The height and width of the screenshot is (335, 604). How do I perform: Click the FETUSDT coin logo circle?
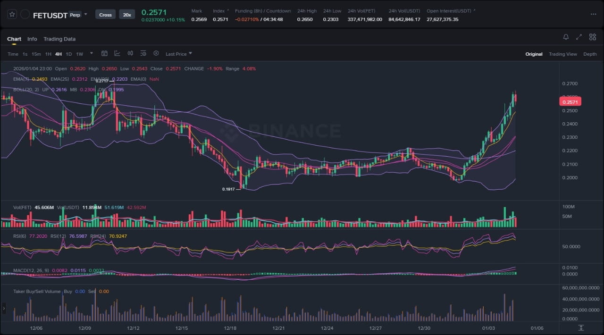click(x=25, y=15)
